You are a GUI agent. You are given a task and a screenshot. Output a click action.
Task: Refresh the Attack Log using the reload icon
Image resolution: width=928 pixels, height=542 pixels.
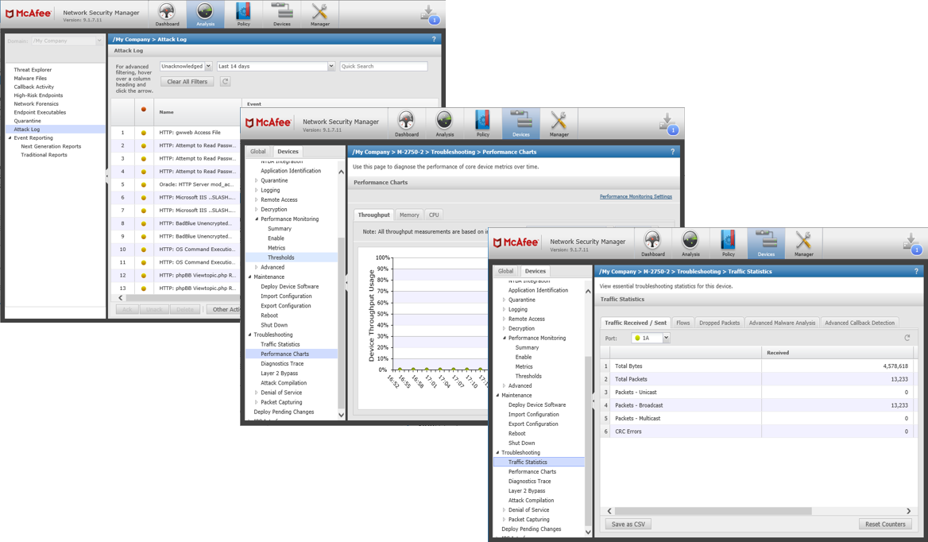coord(225,82)
